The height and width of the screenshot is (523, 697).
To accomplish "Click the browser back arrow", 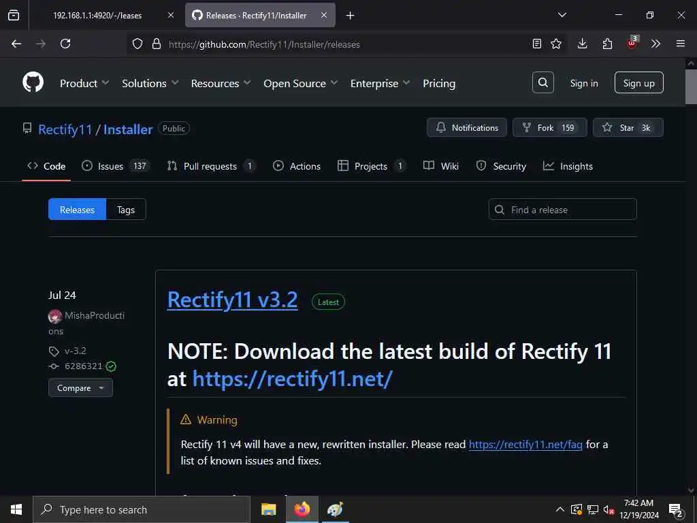I will [16, 44].
